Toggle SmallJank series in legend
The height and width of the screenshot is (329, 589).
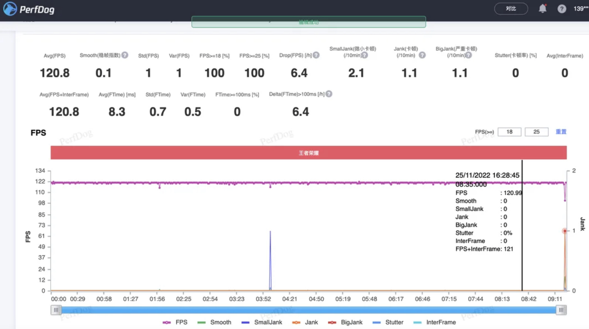click(262, 322)
